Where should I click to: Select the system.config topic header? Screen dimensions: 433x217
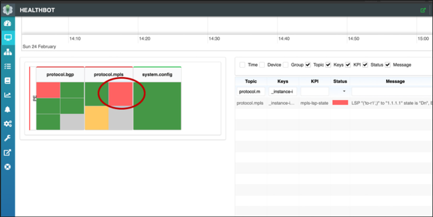point(157,74)
